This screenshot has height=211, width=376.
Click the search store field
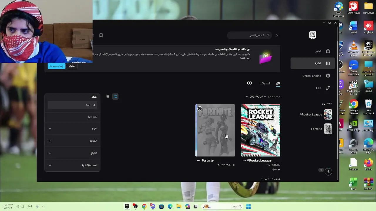pyautogui.click(x=249, y=35)
